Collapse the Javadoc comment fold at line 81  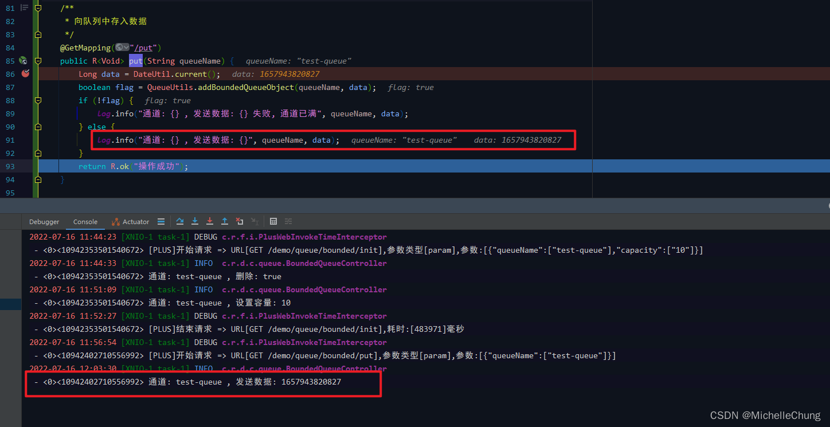tap(38, 8)
